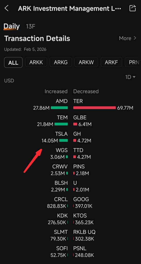Select the AMD increased ticker

pyautogui.click(x=62, y=101)
